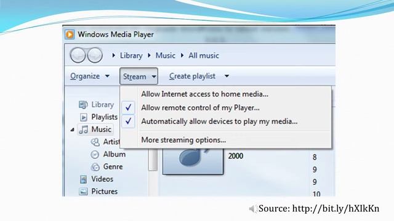Click the Playlists icon in the sidebar
Image resolution: width=394 pixels, height=221 pixels.
click(x=84, y=117)
